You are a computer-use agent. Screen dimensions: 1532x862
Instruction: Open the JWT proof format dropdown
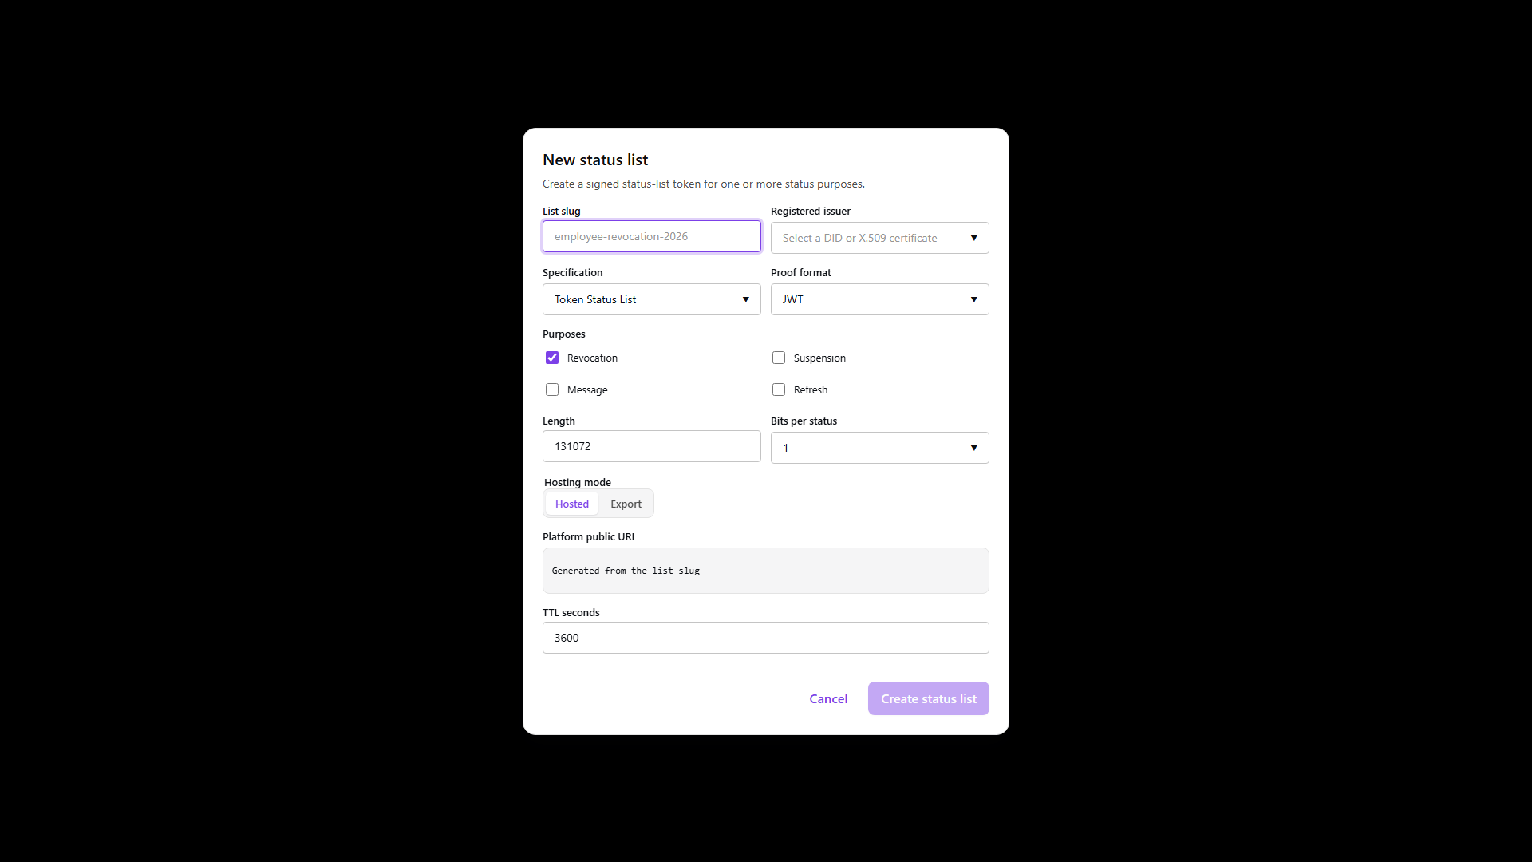pyautogui.click(x=879, y=299)
